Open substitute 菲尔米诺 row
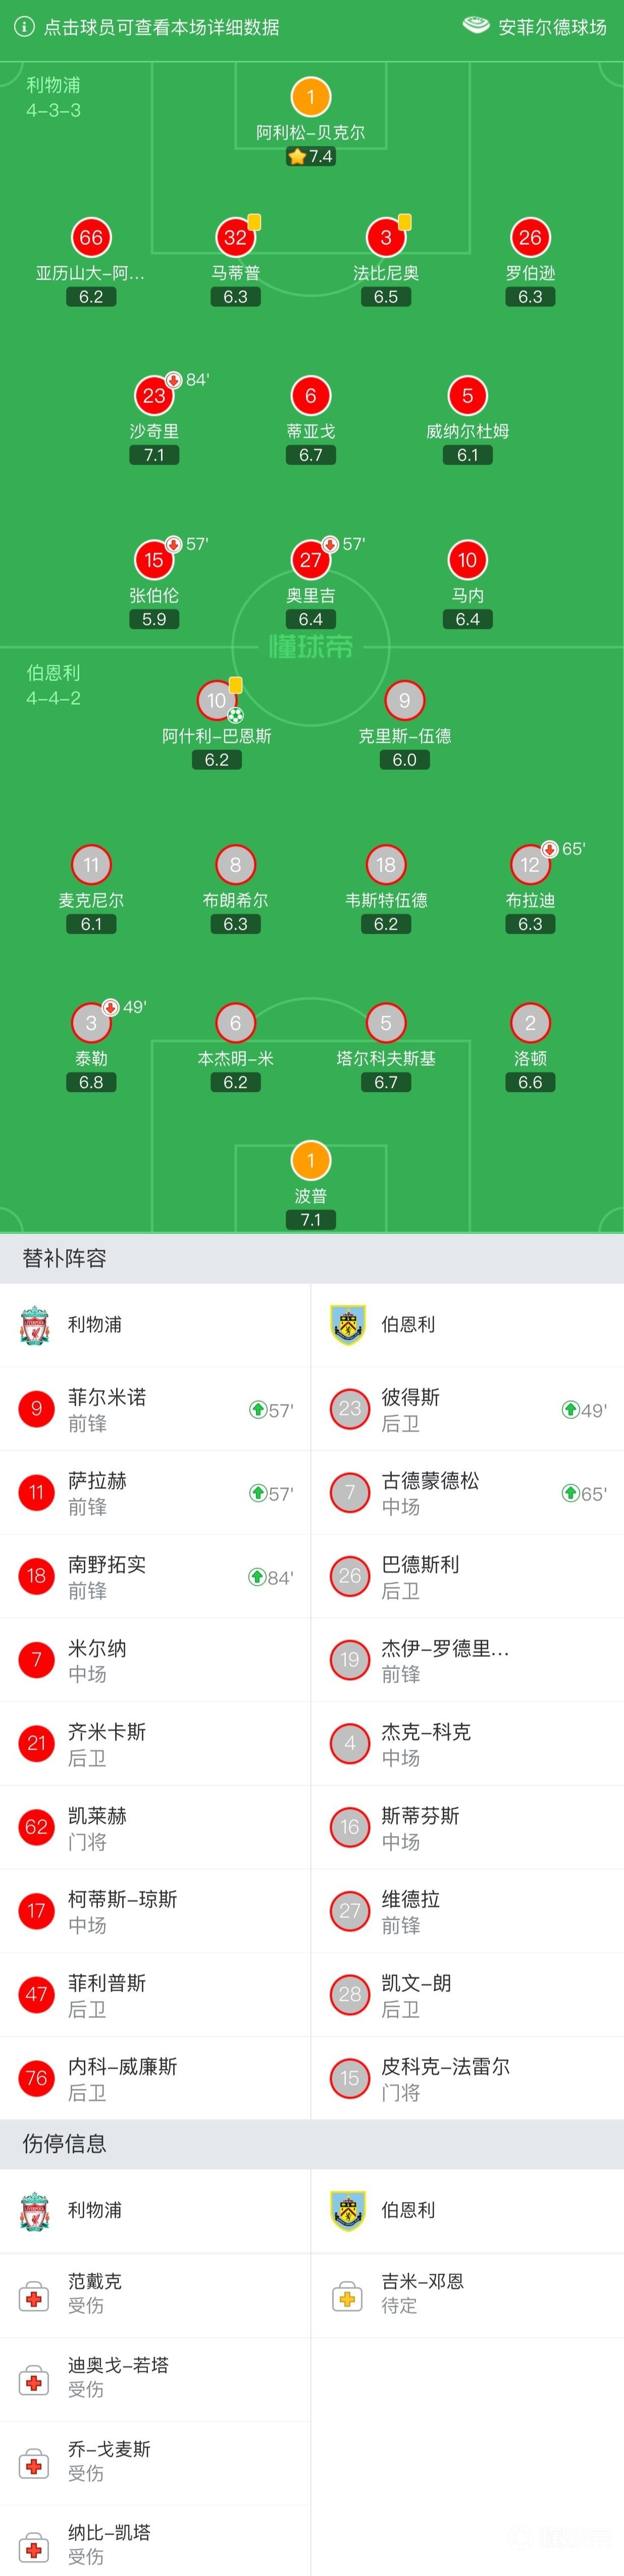624x2576 pixels. click(x=155, y=1409)
